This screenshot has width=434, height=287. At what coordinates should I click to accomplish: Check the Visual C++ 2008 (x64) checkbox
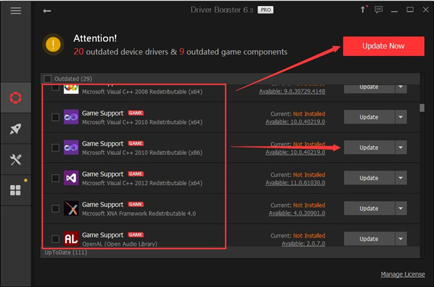[55, 87]
